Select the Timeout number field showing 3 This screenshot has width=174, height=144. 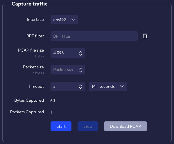(x=68, y=86)
